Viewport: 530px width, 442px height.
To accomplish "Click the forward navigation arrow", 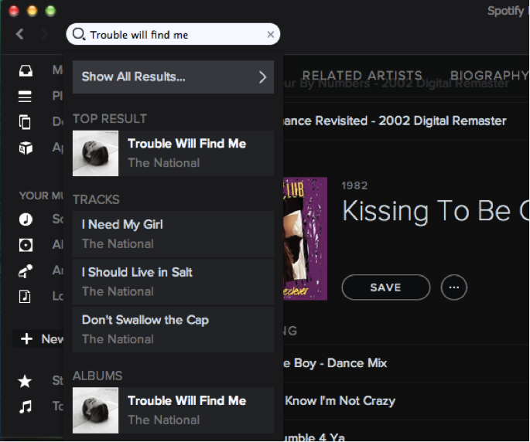I will 45,34.
